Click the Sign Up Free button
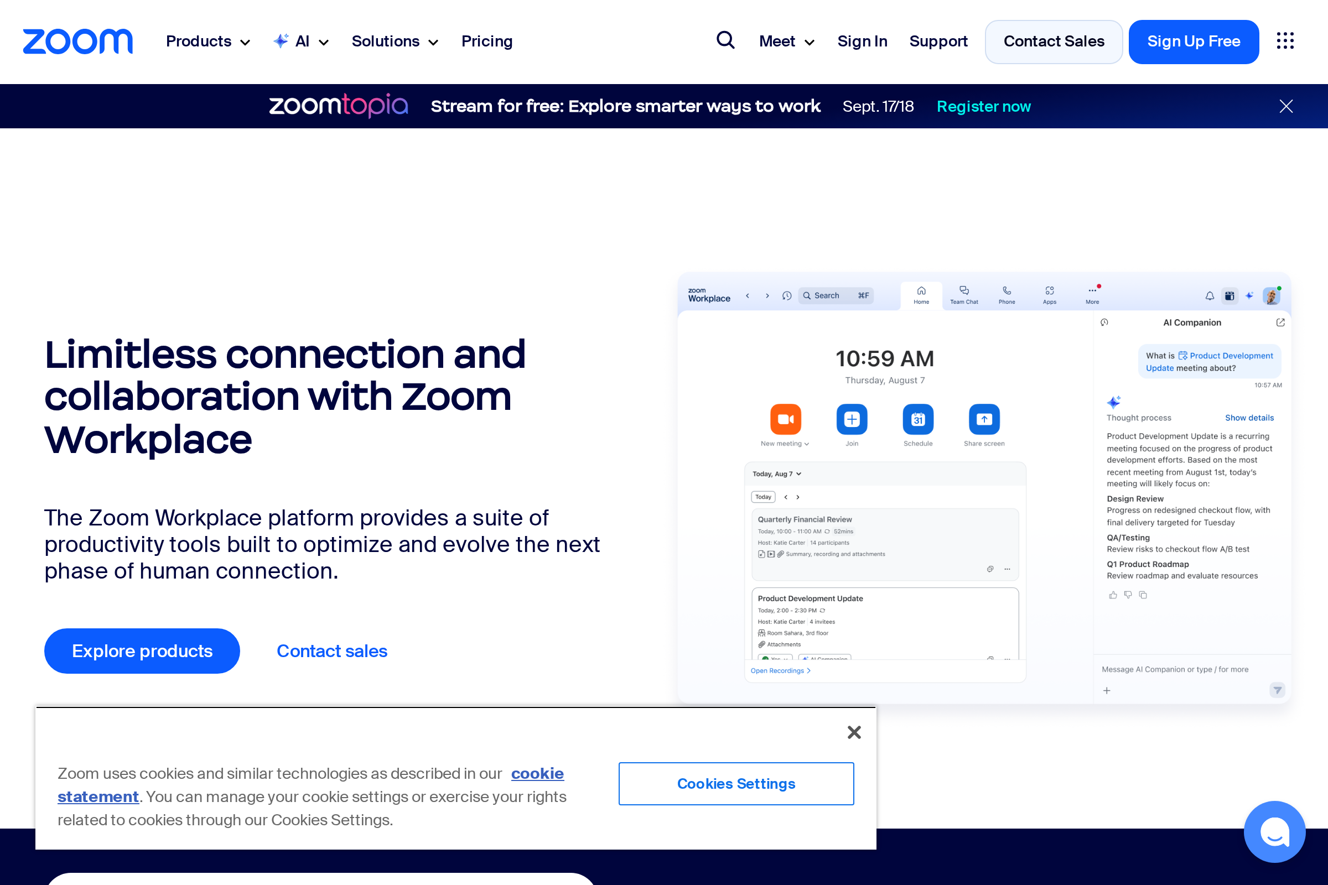1328x885 pixels. click(1194, 41)
